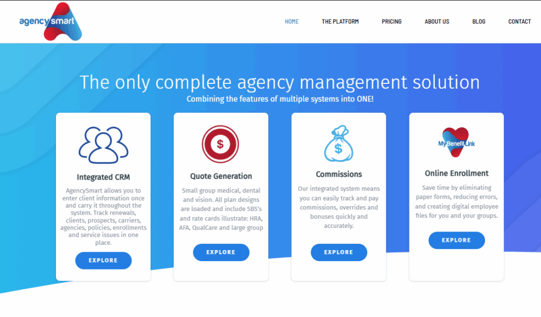The width and height of the screenshot is (541, 317).
Task: Click the red dollar target Quote Generation icon
Action: pyautogui.click(x=221, y=143)
